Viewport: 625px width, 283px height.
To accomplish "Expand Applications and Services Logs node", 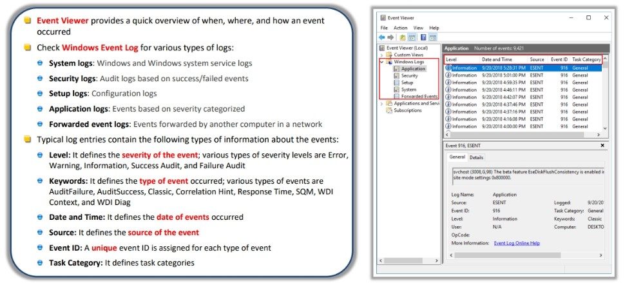I will pos(382,104).
